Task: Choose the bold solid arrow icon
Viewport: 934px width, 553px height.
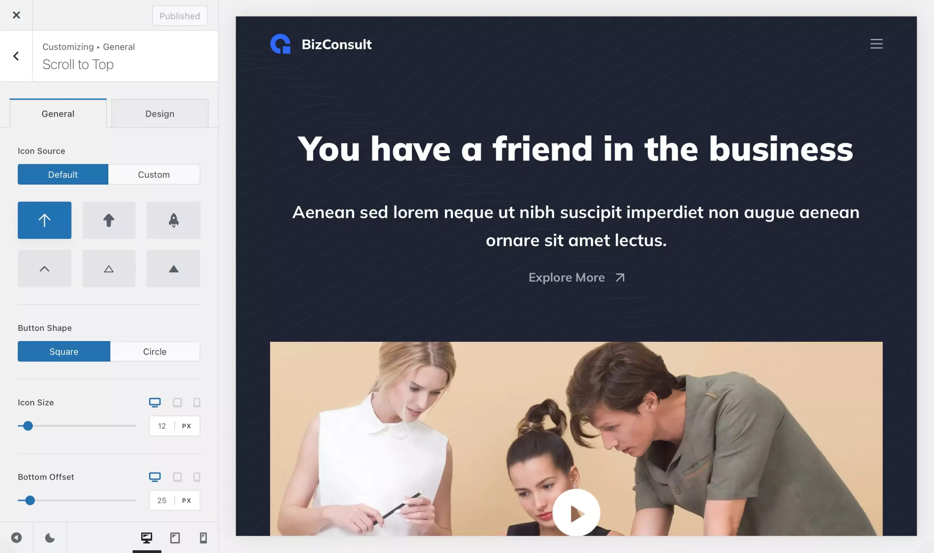Action: coord(109,220)
